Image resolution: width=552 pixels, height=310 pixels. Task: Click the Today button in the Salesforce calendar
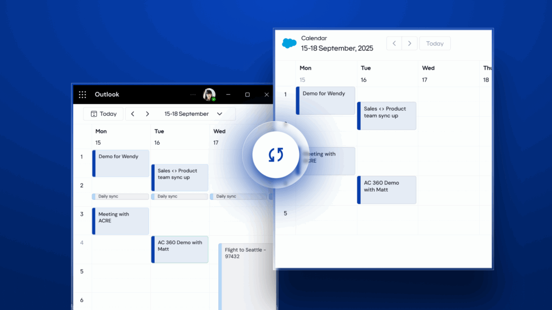point(434,43)
